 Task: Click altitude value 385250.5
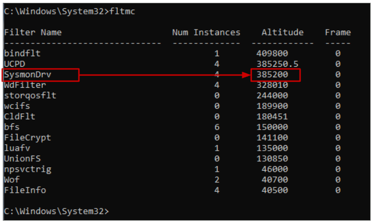[x=277, y=64]
